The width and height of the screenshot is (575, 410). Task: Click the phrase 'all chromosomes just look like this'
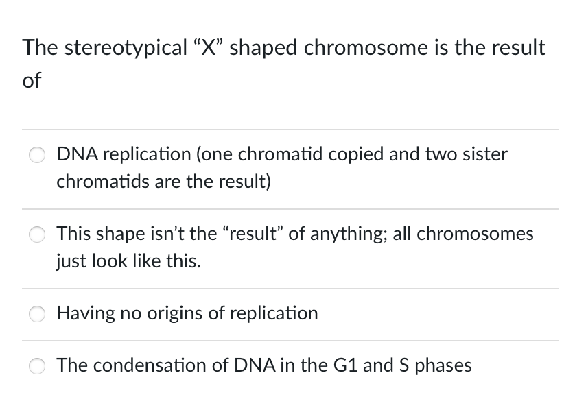tap(288, 247)
